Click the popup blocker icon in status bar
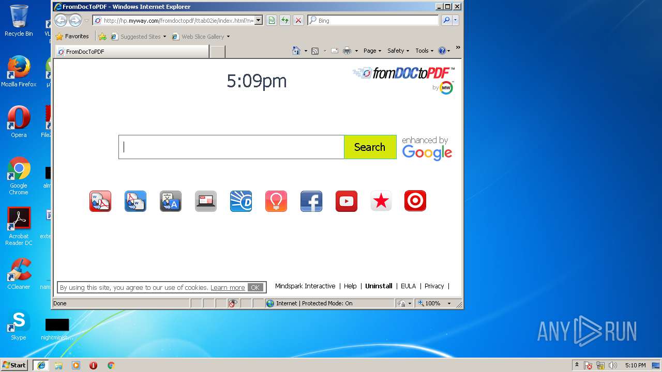The width and height of the screenshot is (662, 372). point(233,303)
